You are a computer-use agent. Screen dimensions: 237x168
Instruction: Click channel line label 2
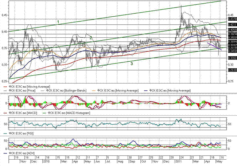[x=90, y=38]
